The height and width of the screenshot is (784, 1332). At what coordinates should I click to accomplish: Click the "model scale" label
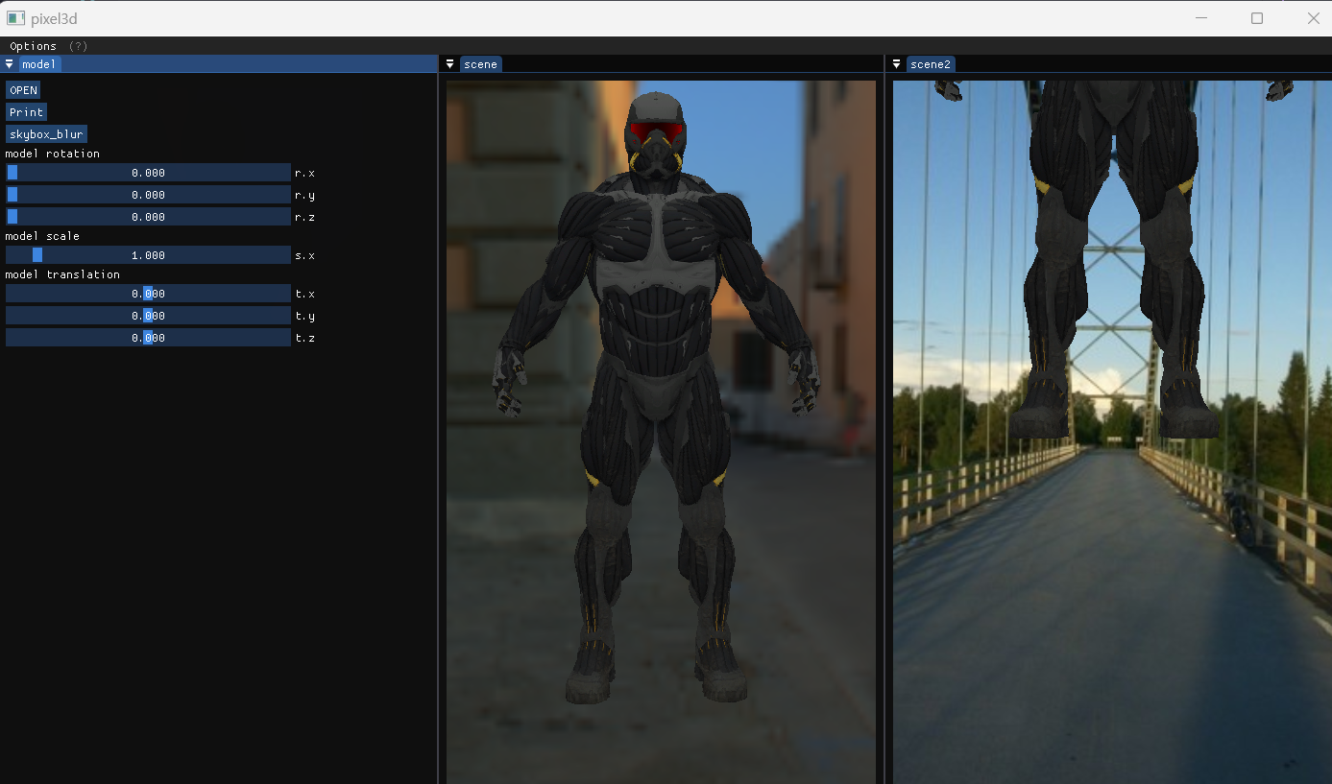tap(42, 236)
